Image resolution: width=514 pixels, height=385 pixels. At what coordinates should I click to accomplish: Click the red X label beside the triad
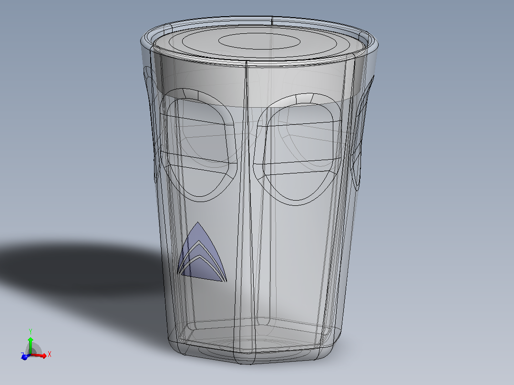50,354
